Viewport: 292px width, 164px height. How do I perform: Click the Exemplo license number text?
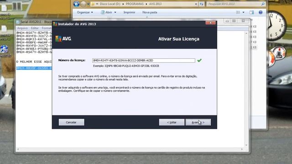point(126,66)
